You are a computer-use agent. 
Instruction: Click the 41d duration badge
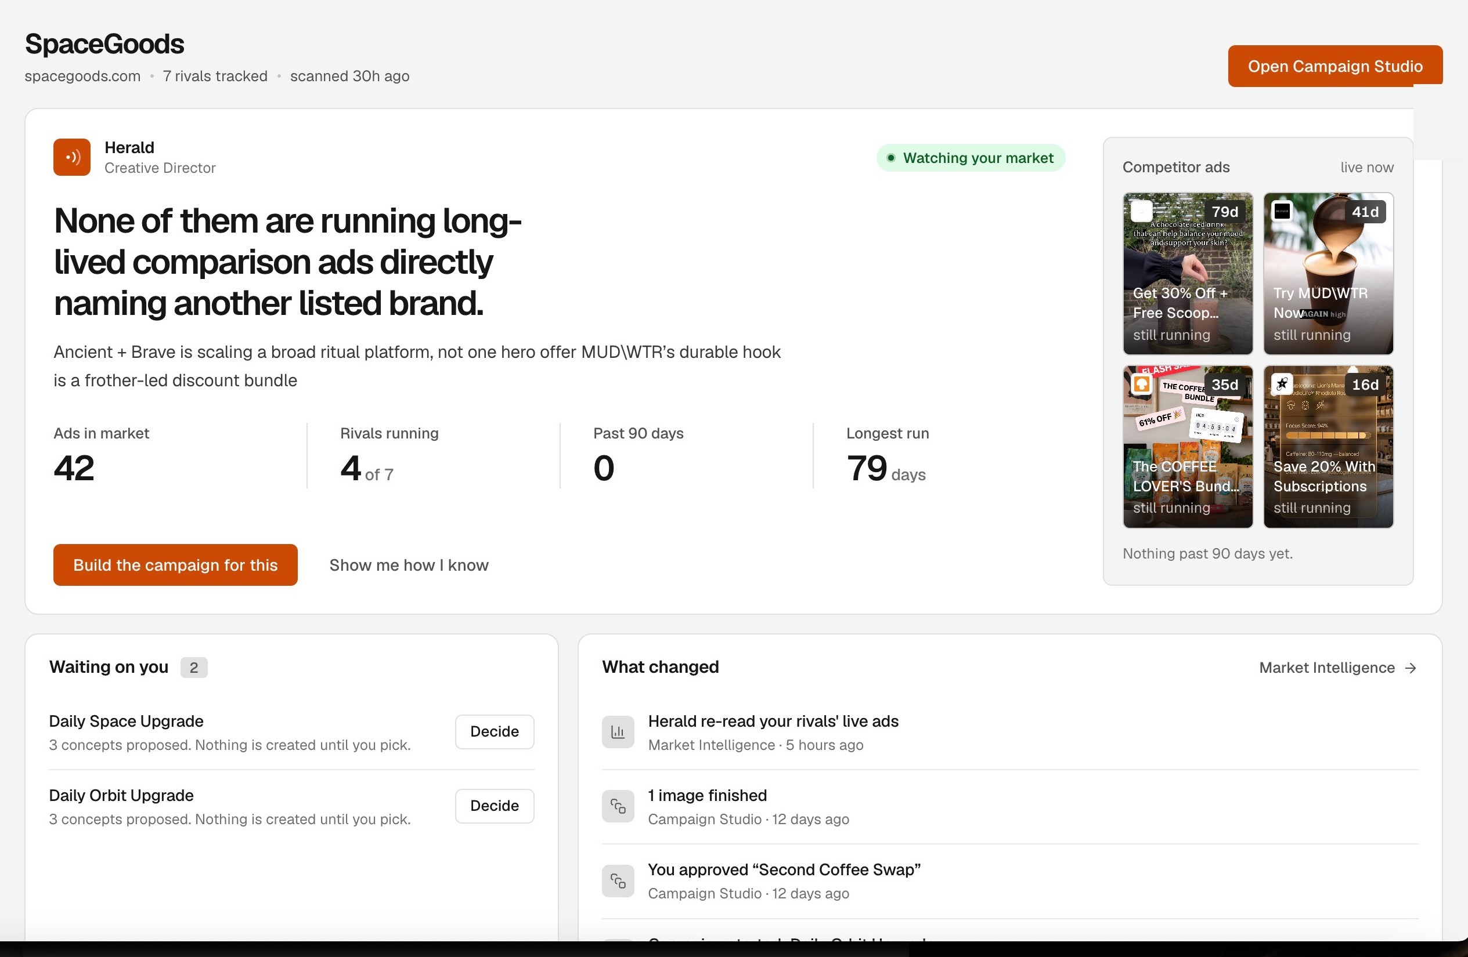[x=1365, y=211]
